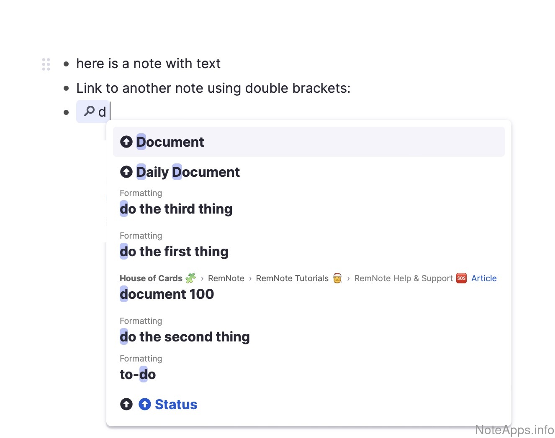555x438 pixels.
Task: Select the 'Daily Document' search result
Action: click(x=188, y=172)
